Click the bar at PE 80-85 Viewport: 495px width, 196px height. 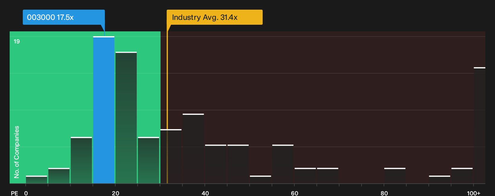point(395,176)
